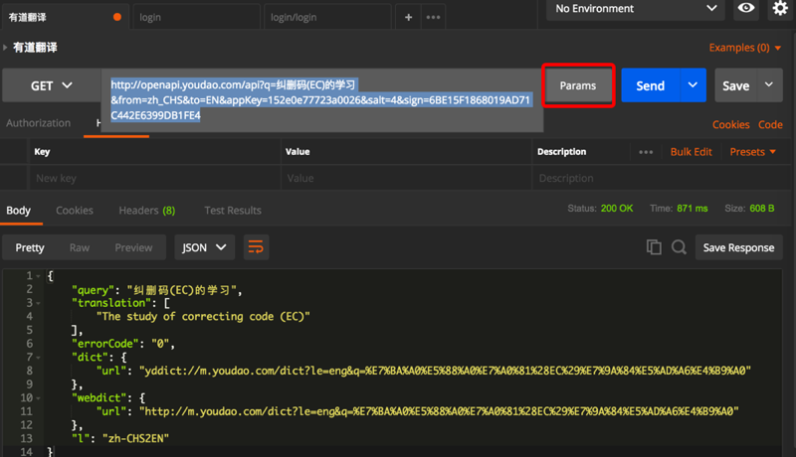Viewport: 796px width, 457px height.
Task: Open the Presets dropdown
Action: tap(753, 152)
